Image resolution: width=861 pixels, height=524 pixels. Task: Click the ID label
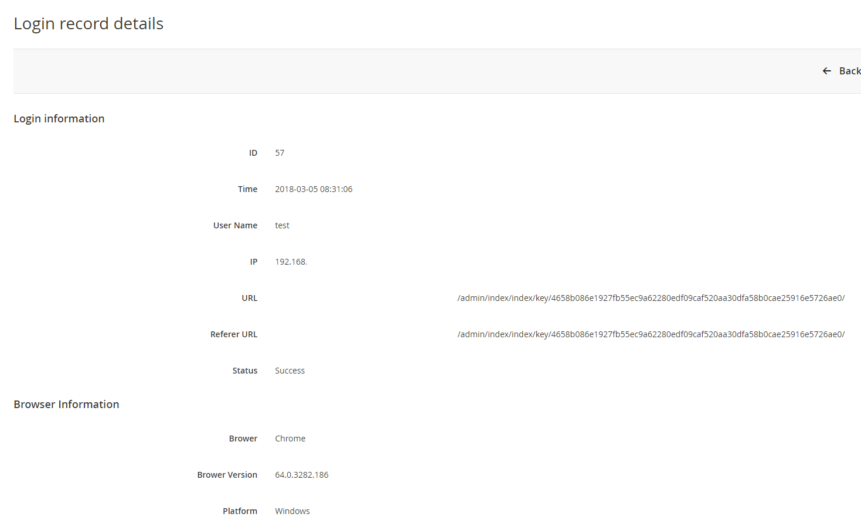click(x=253, y=153)
